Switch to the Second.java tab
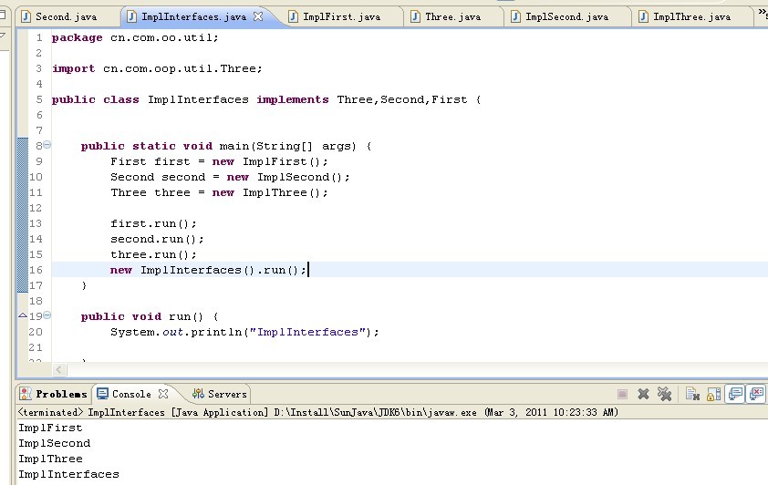 (66, 16)
